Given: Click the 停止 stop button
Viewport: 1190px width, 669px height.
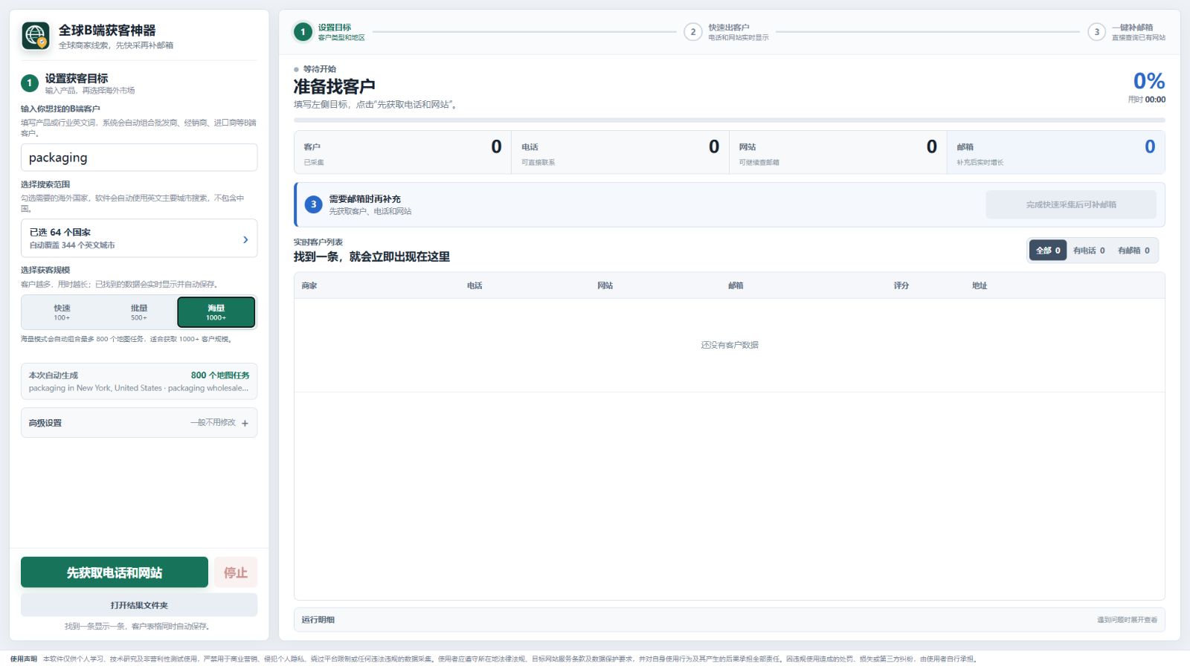Looking at the screenshot, I should [x=236, y=572].
